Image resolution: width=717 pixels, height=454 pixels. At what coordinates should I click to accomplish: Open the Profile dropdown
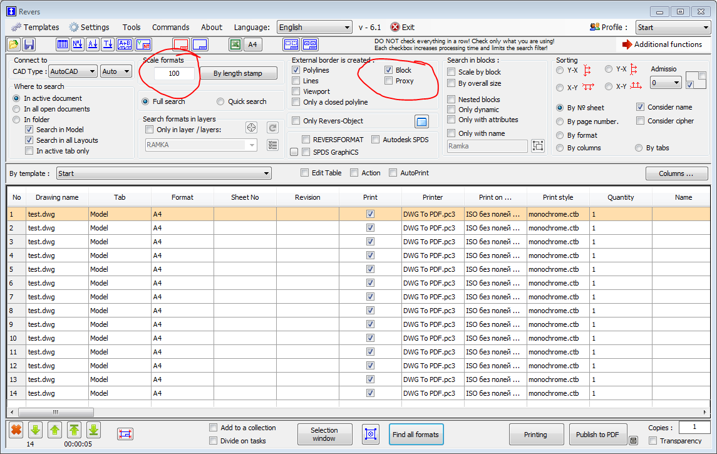tap(673, 28)
